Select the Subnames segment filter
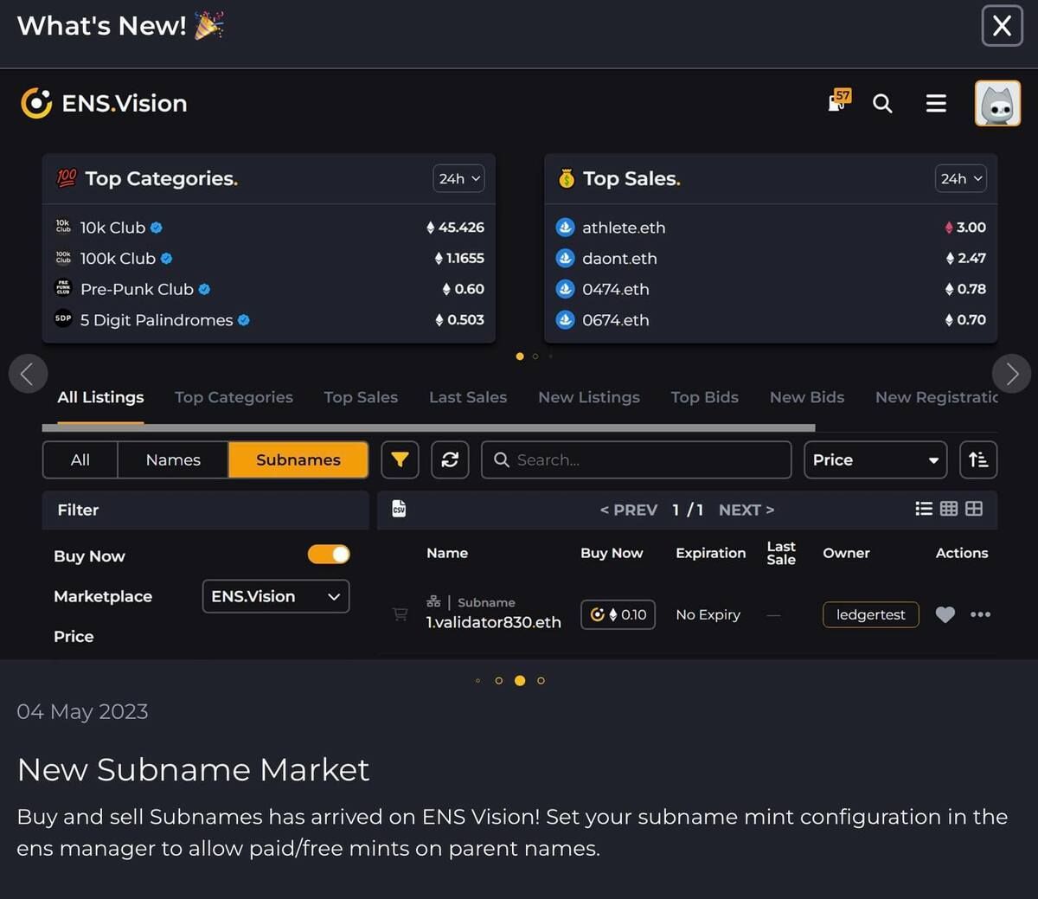 tap(298, 459)
